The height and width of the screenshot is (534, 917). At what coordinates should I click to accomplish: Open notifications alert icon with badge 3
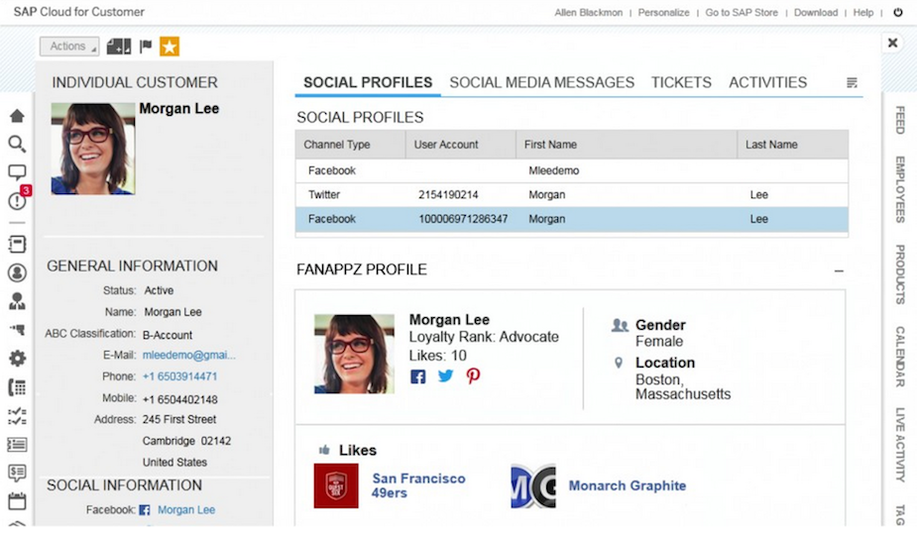pos(17,201)
